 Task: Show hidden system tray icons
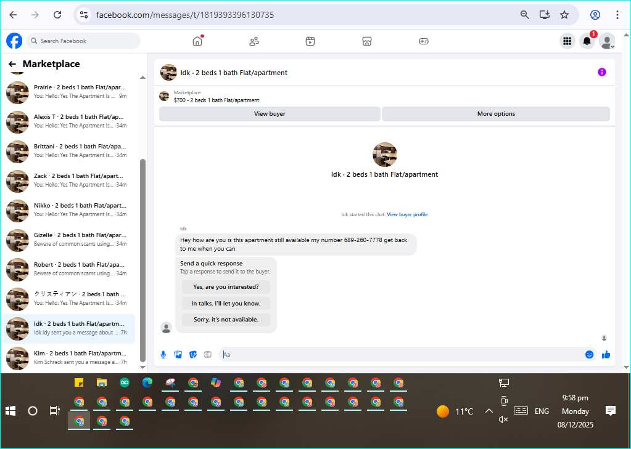point(489,411)
